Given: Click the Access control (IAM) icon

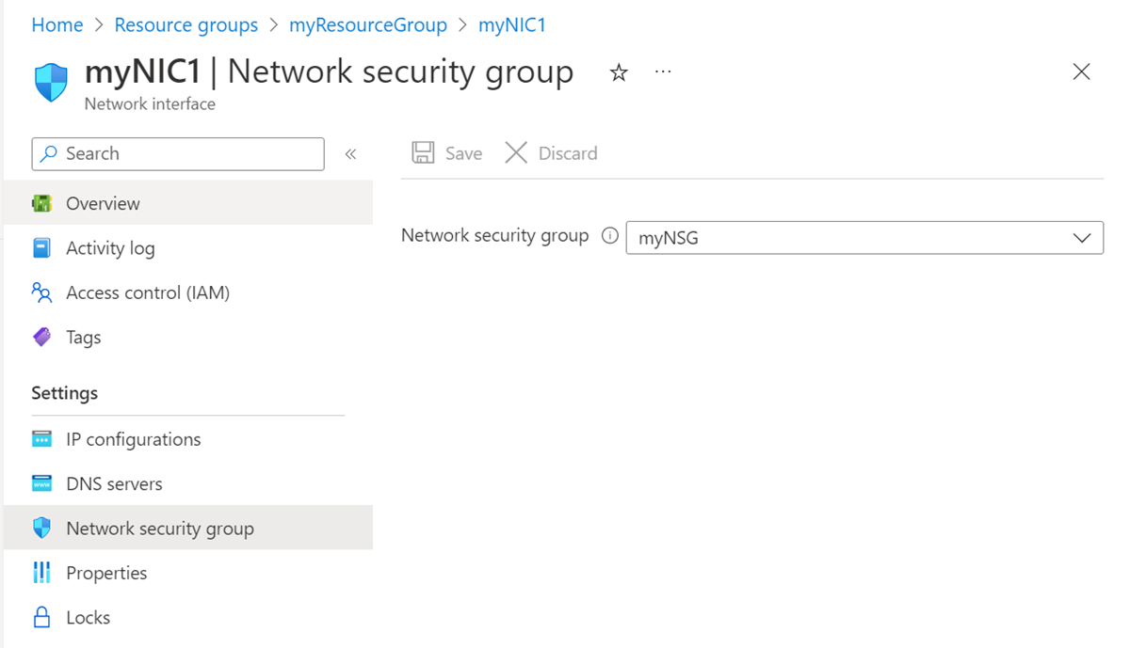Looking at the screenshot, I should pos(41,292).
